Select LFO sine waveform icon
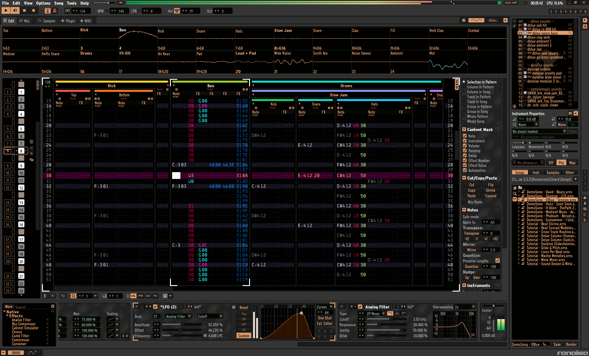 tap(244, 314)
